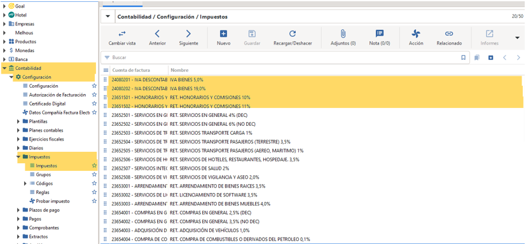Toggle favorite star for Configuración item

pos(94,86)
